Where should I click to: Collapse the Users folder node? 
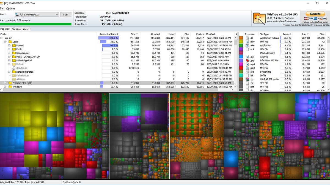pos(5,42)
